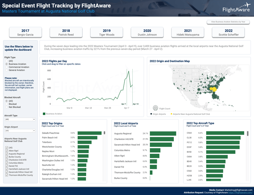Viewport: 254px width, 195px height.
Task: Click the C56X aircraft type bar
Action: (225, 133)
